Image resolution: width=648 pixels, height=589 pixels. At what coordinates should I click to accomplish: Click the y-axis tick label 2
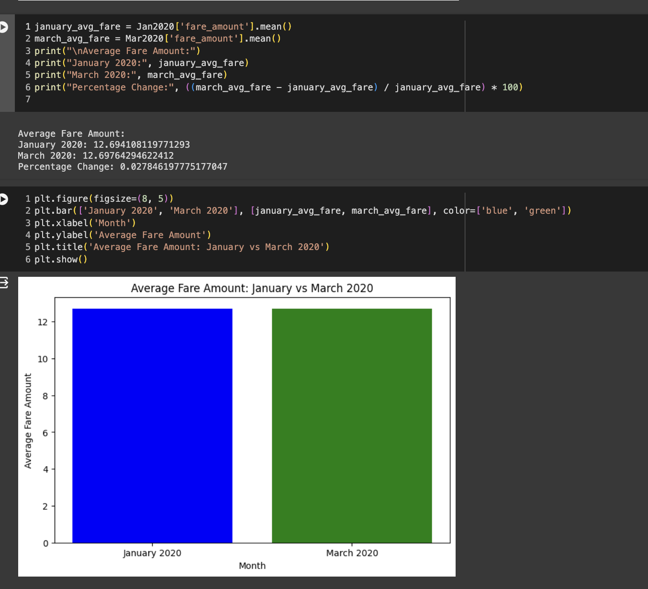click(45, 506)
